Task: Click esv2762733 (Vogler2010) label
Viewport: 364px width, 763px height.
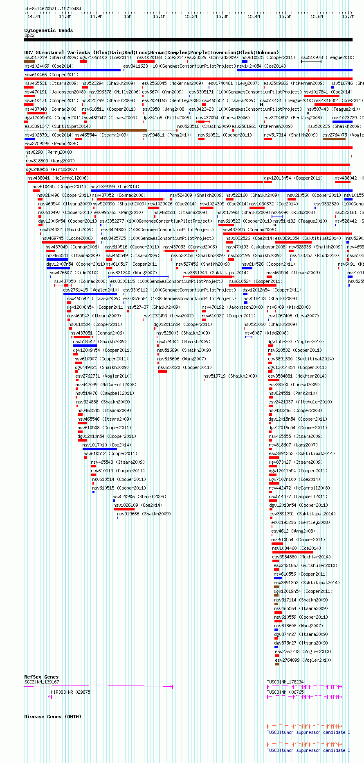Action: [303, 651]
